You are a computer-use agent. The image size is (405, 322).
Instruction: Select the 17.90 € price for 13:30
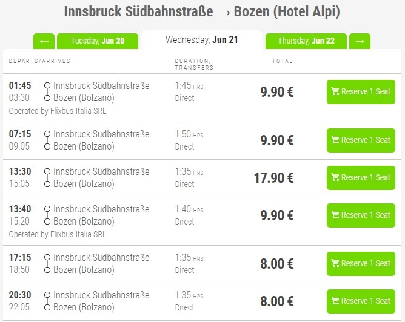click(x=274, y=178)
